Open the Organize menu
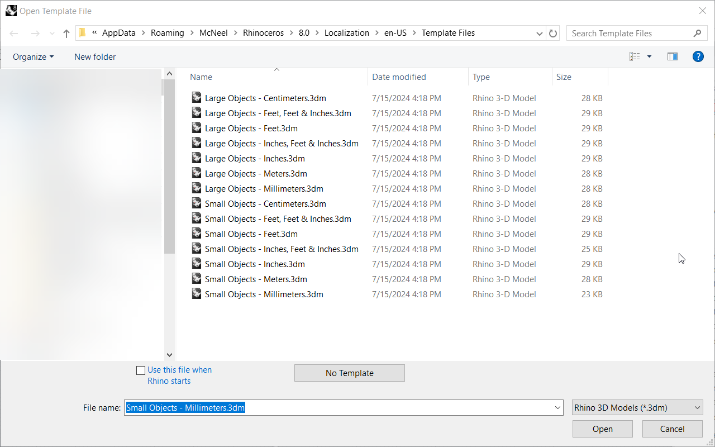This screenshot has height=447, width=715. [x=33, y=56]
